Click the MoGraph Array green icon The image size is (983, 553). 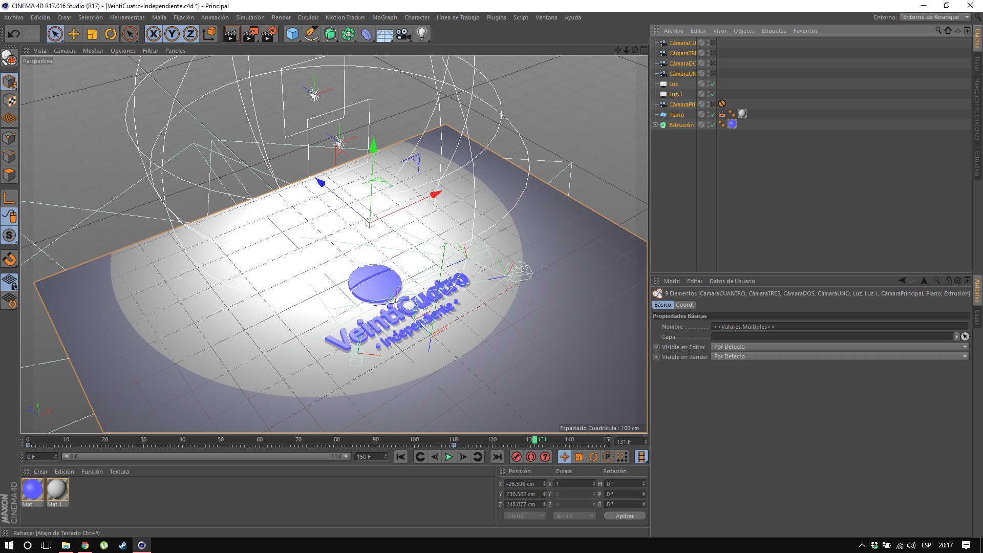[348, 34]
